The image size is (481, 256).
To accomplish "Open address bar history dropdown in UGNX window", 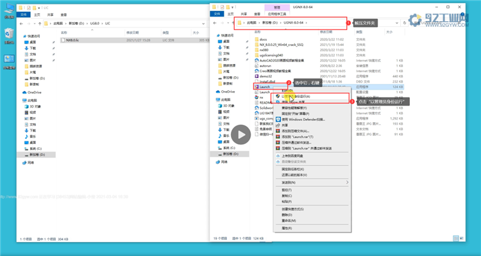I will click(396, 23).
